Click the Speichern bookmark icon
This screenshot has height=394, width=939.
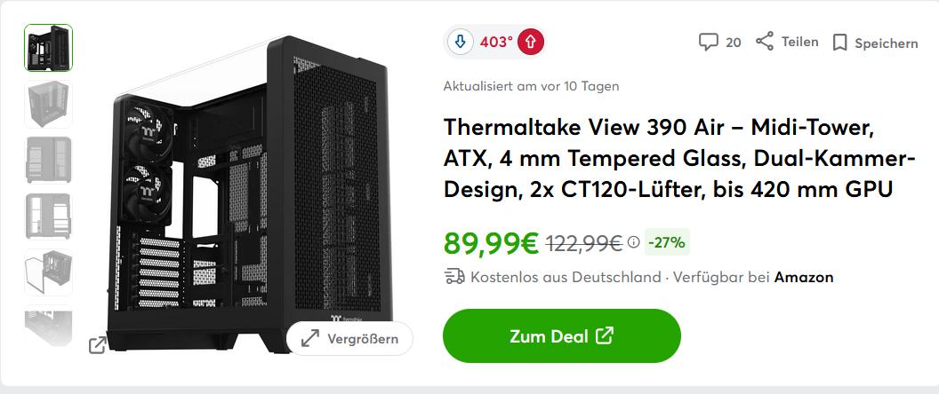click(840, 43)
